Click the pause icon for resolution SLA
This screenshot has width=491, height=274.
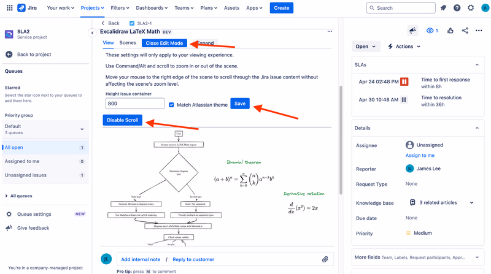point(404,100)
